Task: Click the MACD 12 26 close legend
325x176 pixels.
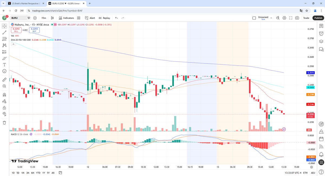Action: click(x=19, y=134)
